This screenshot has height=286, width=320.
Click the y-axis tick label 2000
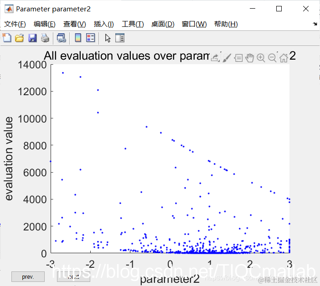(35, 227)
